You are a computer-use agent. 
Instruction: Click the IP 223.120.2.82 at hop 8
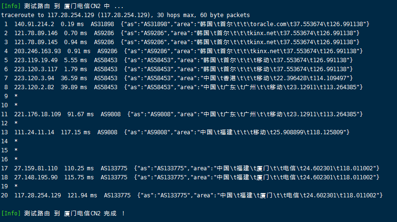pos(34,87)
